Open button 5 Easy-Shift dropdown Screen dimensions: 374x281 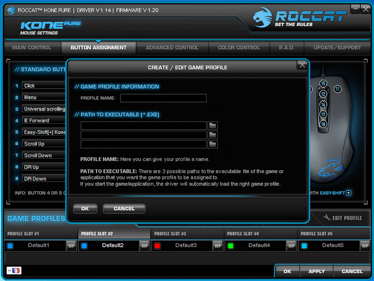[x=44, y=132]
